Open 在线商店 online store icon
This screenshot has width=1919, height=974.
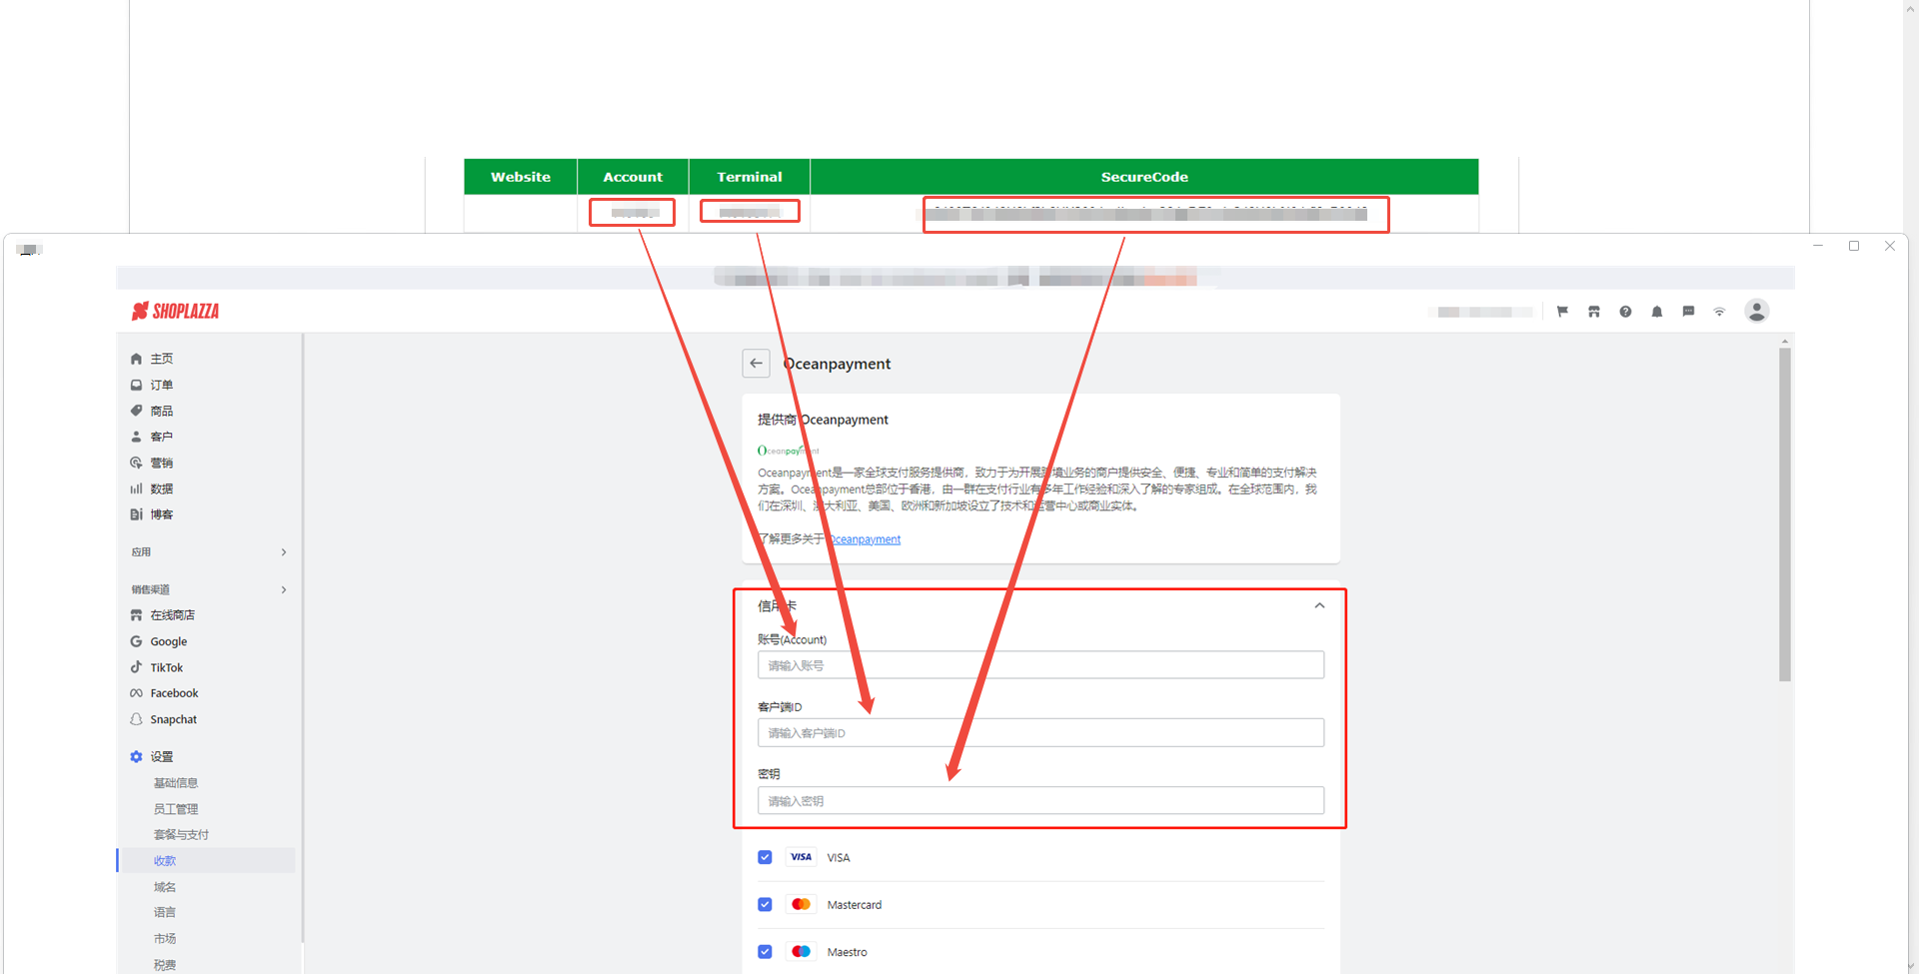pyautogui.click(x=136, y=615)
